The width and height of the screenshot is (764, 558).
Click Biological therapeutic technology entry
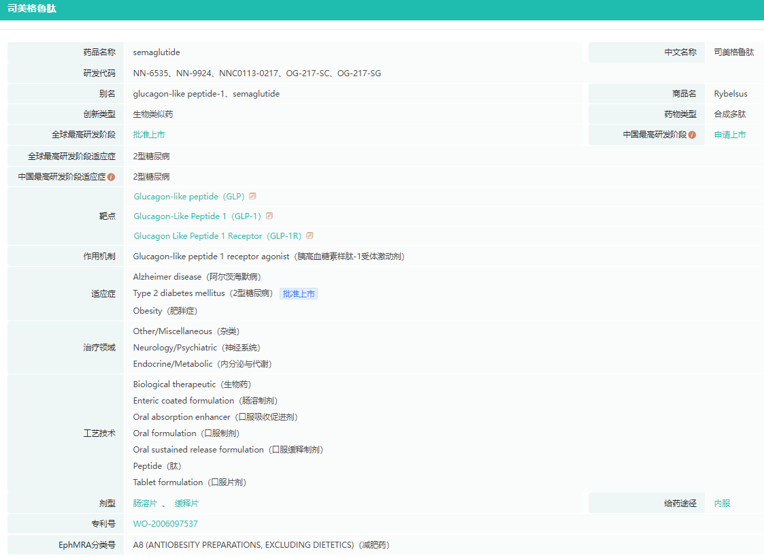point(192,384)
